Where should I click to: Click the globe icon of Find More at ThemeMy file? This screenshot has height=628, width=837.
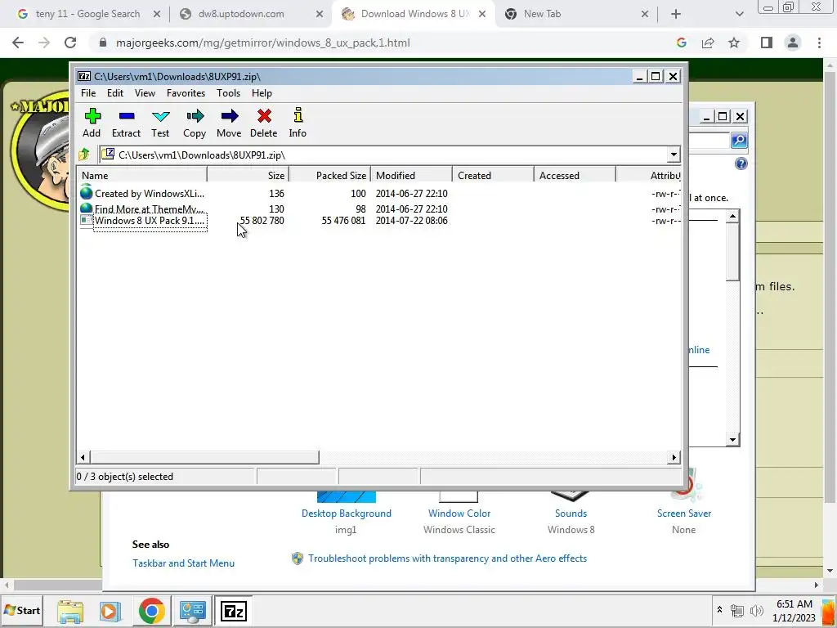86,208
